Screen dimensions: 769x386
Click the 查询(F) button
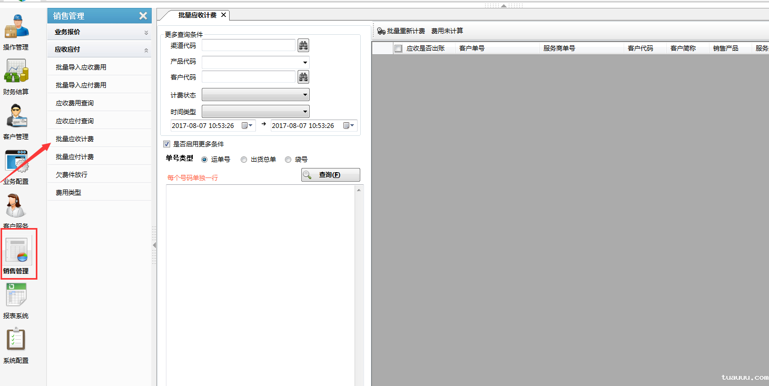pyautogui.click(x=330, y=174)
